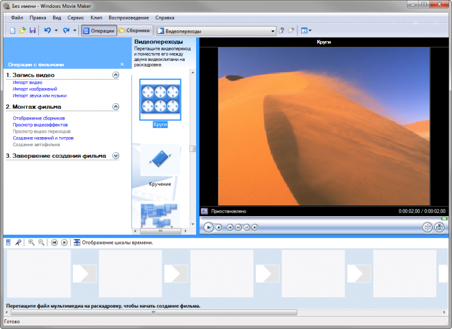Save the project via the diskette icon
The image size is (452, 329).
coord(33,30)
